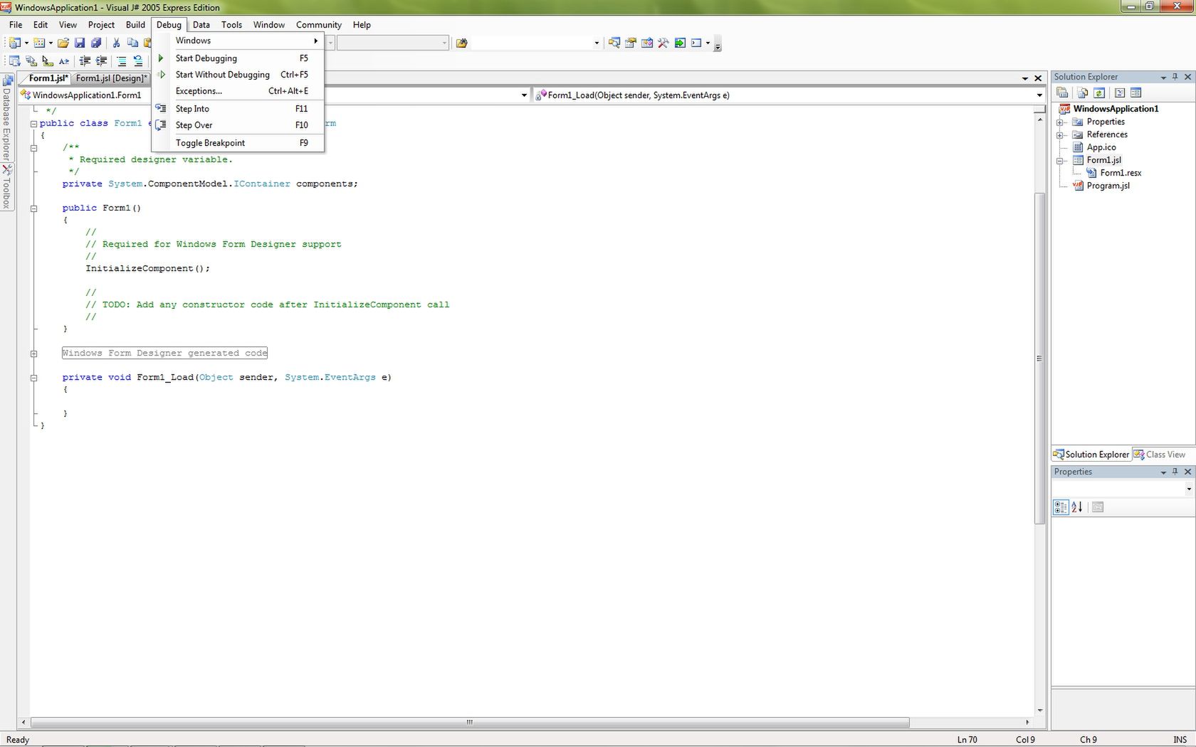This screenshot has height=747, width=1196.
Task: Click View Designer icon in Solution Explorer
Action: click(x=1136, y=92)
